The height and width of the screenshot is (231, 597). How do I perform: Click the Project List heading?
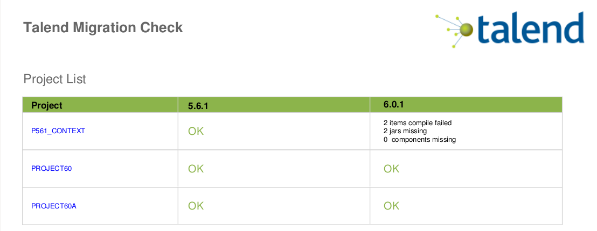(54, 80)
